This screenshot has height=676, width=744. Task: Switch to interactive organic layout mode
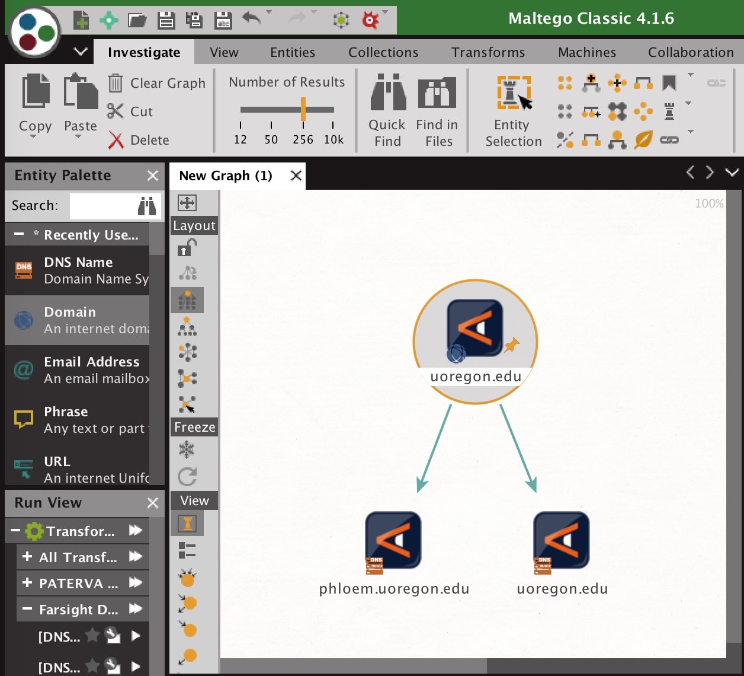coord(187,404)
